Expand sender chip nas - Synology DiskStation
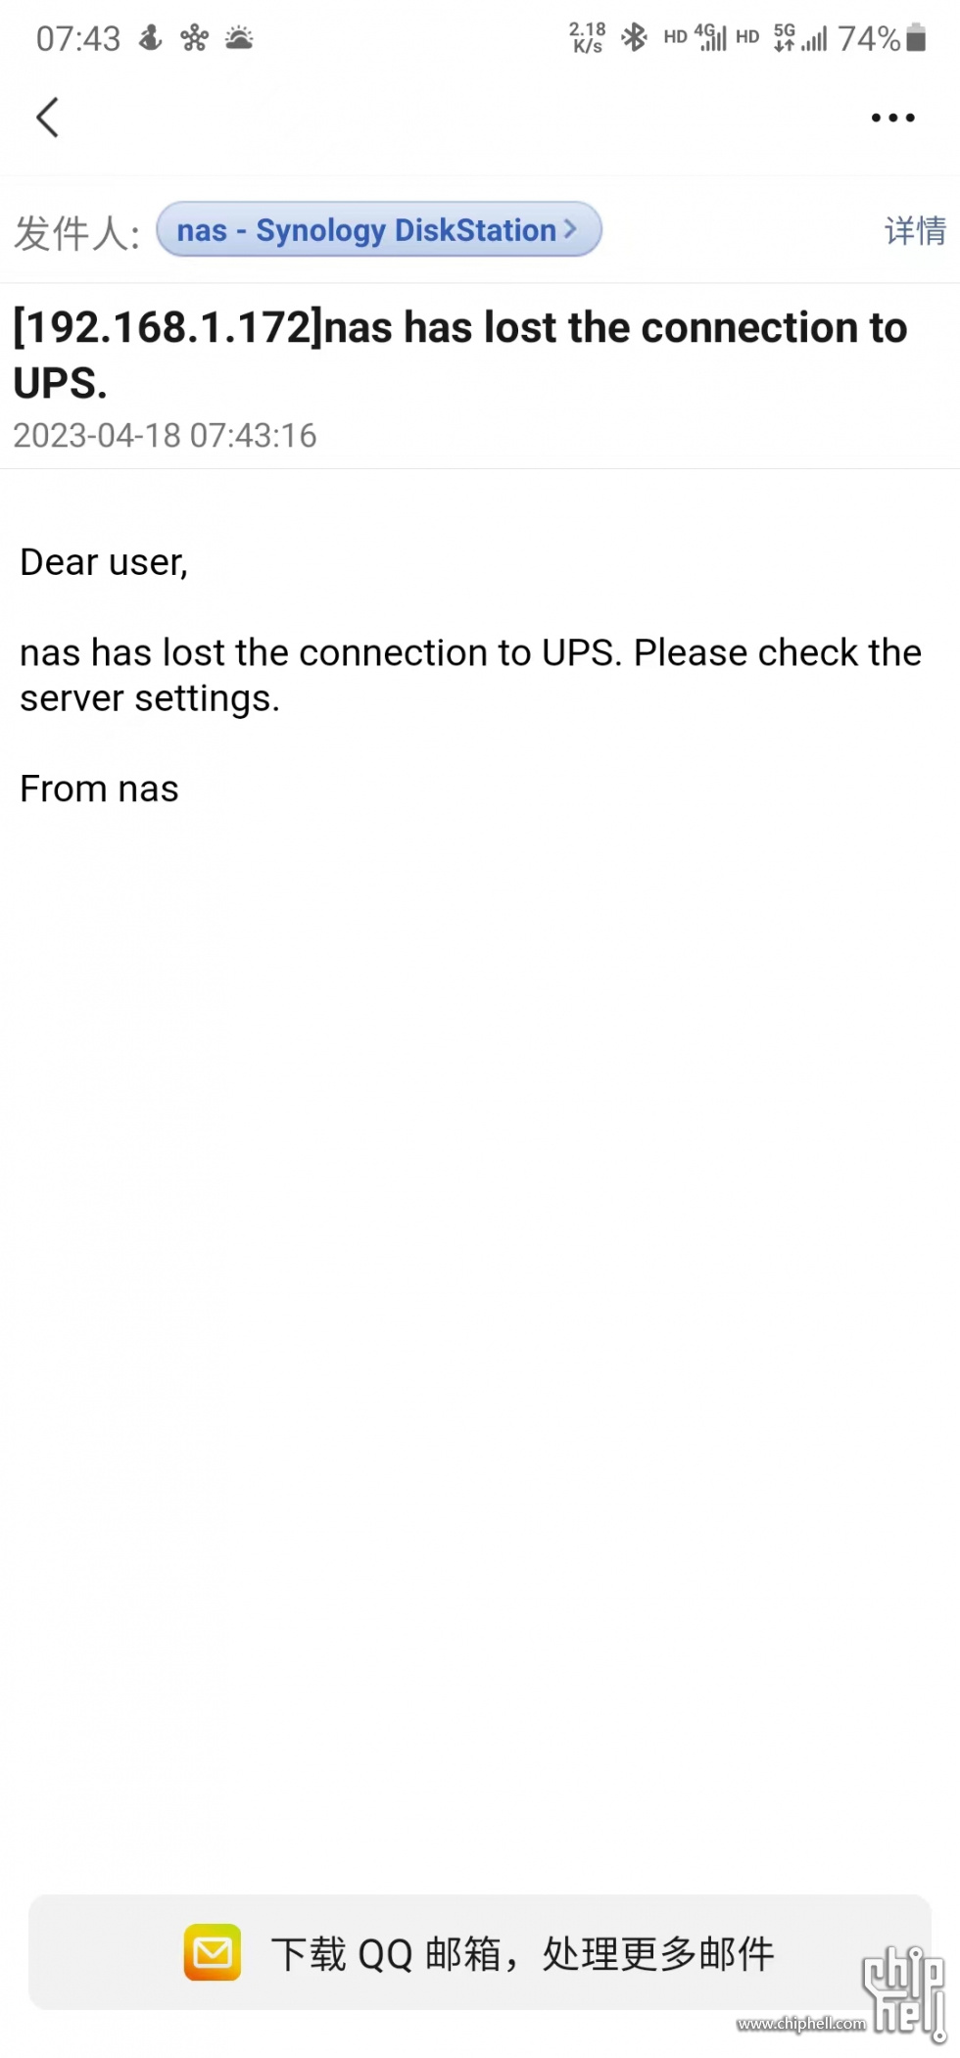 point(378,229)
